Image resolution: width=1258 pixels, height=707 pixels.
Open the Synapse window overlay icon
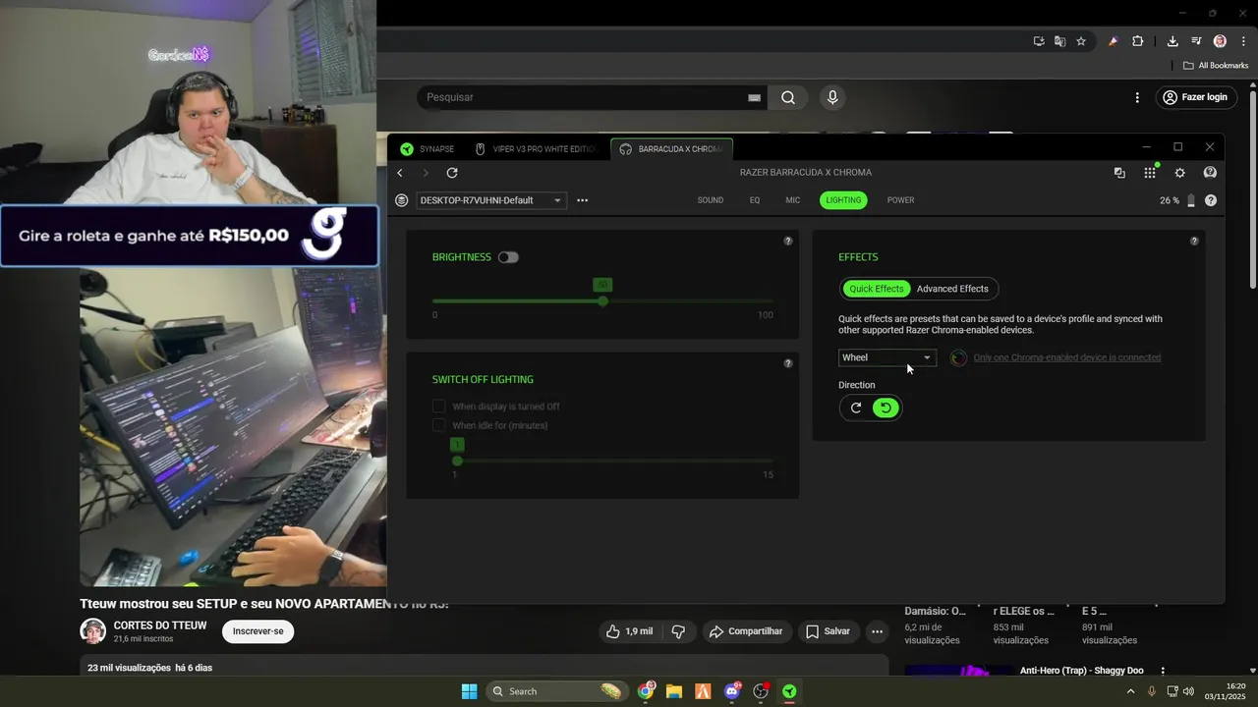(1119, 173)
